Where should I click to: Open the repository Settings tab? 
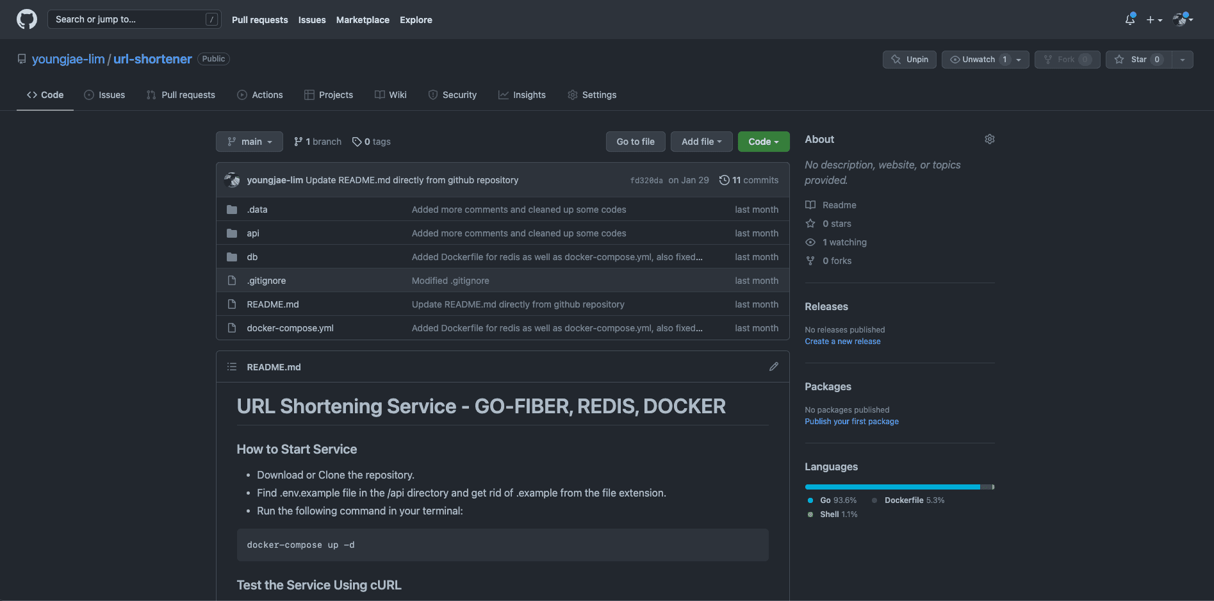[592, 95]
